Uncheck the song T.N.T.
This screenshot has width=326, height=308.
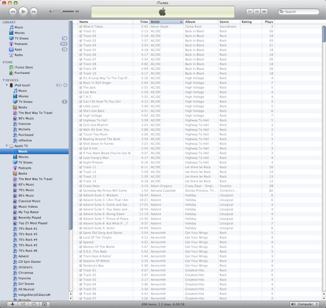80,97
